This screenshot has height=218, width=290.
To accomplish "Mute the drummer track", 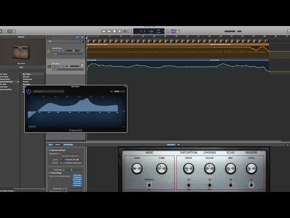I will pos(53,51).
